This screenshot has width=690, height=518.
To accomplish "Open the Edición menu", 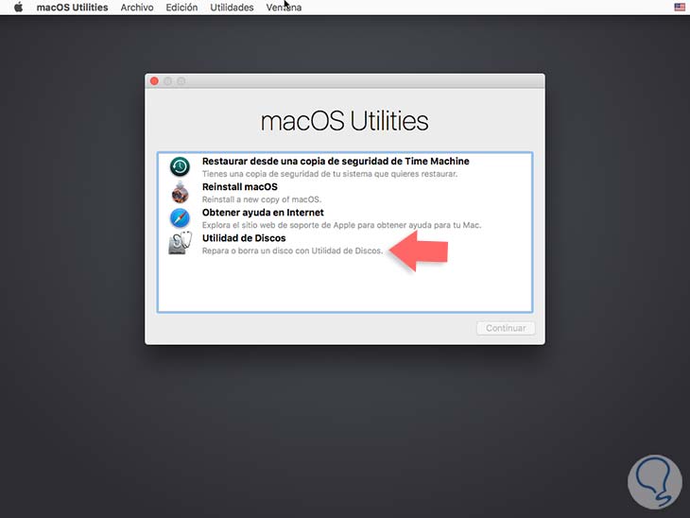I will (181, 8).
